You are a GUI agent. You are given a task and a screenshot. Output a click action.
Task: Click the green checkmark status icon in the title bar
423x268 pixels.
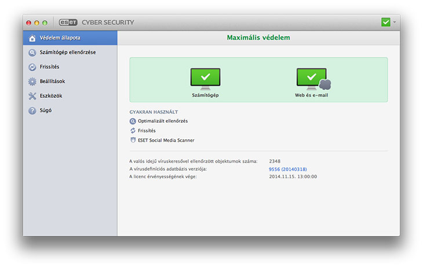point(385,22)
